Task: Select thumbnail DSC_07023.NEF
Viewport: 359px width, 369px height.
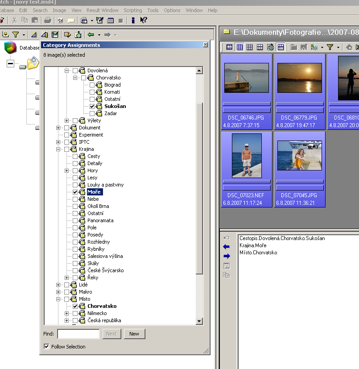Action: 247,170
